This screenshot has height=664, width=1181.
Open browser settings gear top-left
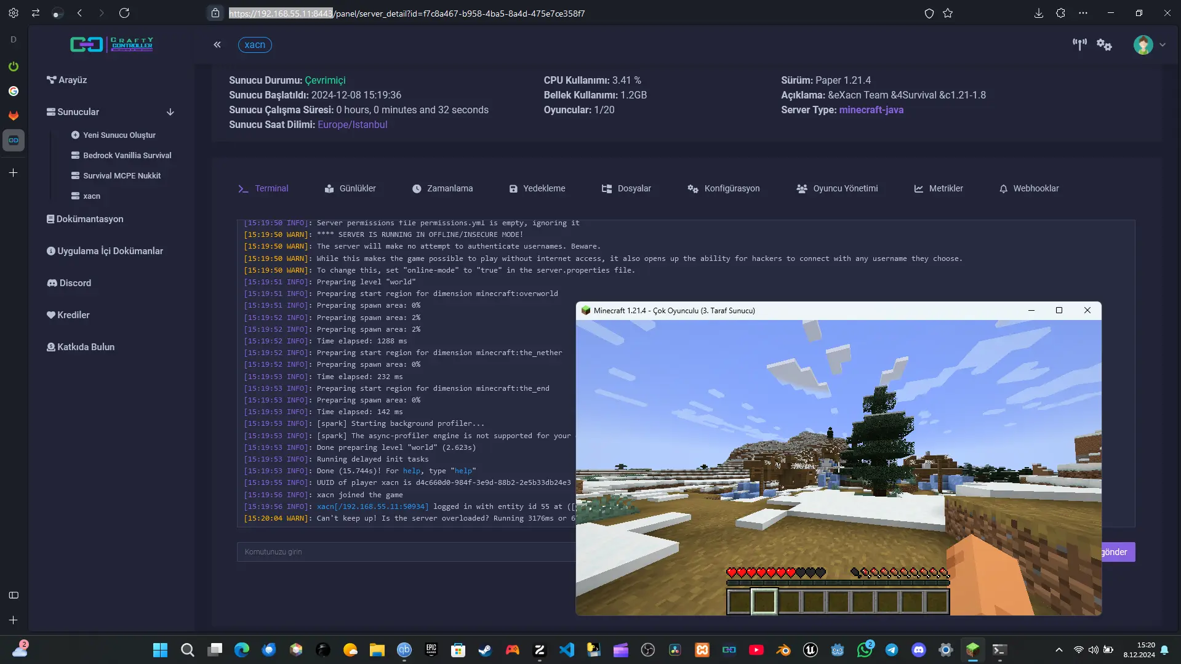[14, 13]
